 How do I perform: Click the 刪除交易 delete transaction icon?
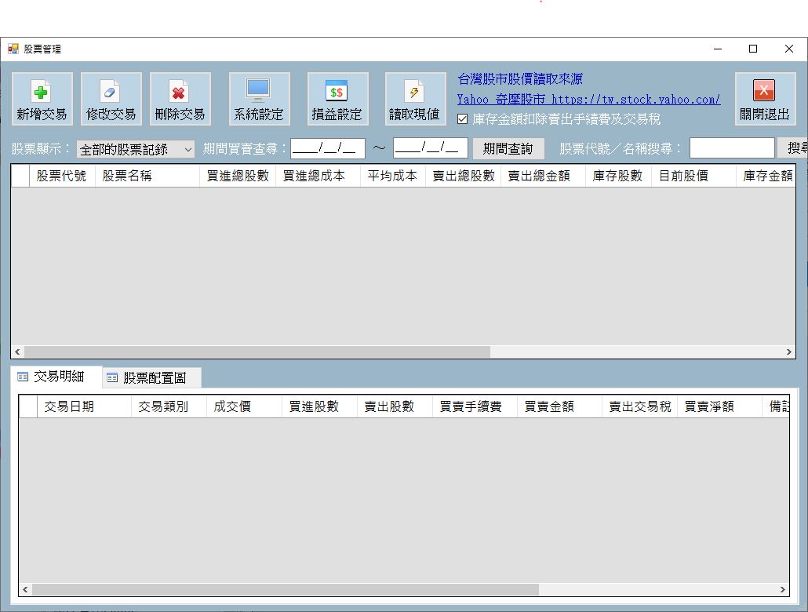[x=180, y=99]
